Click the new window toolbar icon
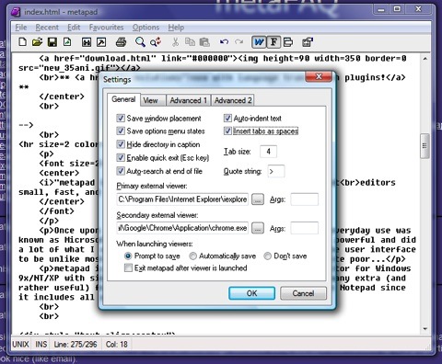 pos(87,42)
